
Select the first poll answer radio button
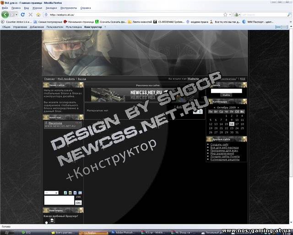pyautogui.click(x=47, y=223)
